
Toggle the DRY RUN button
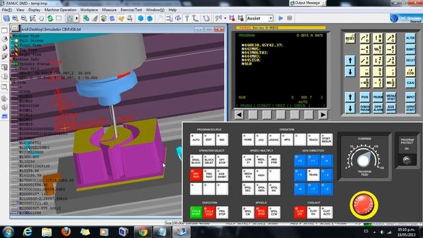(x=196, y=175)
